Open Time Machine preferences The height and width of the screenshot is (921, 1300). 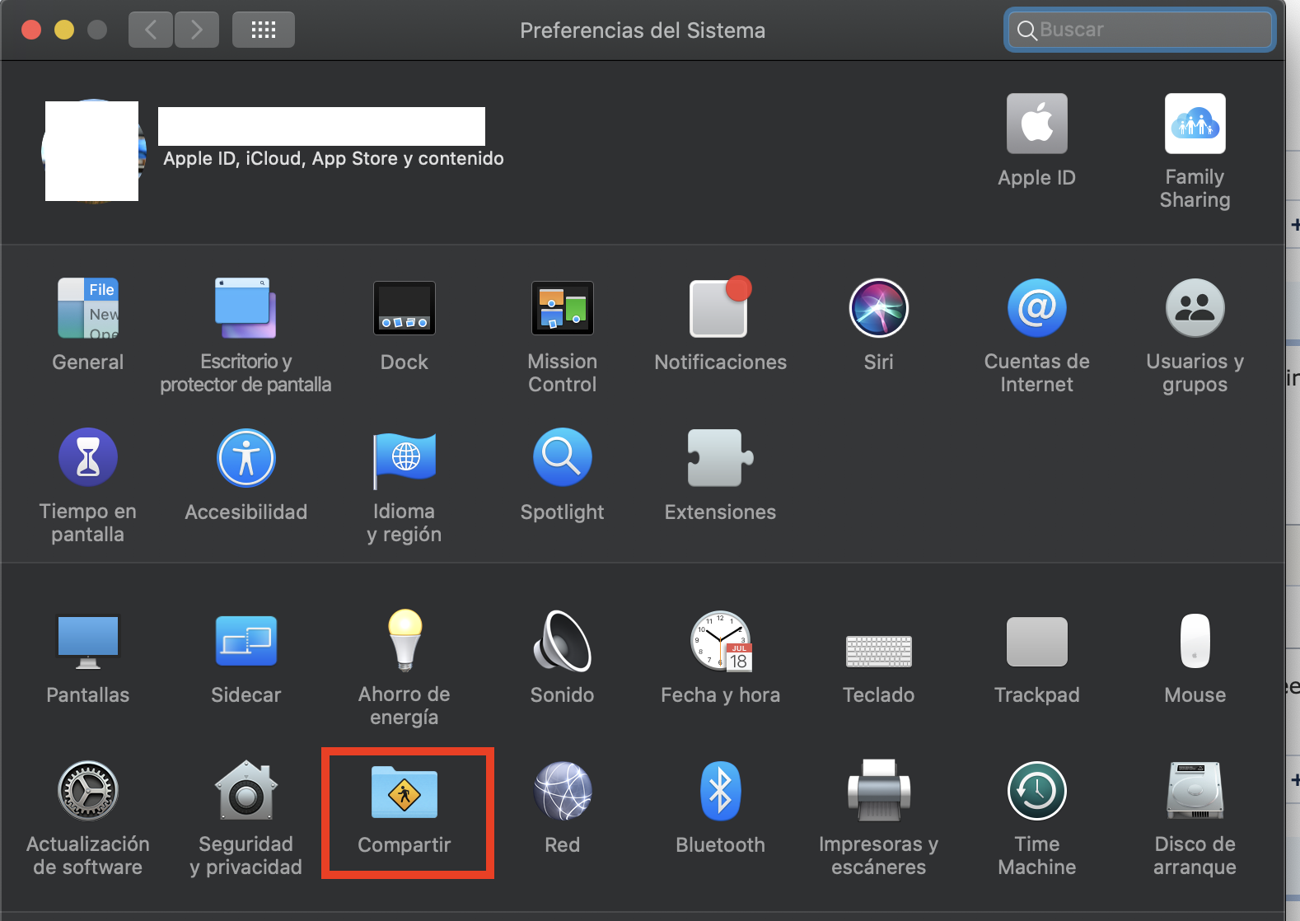tap(1037, 791)
